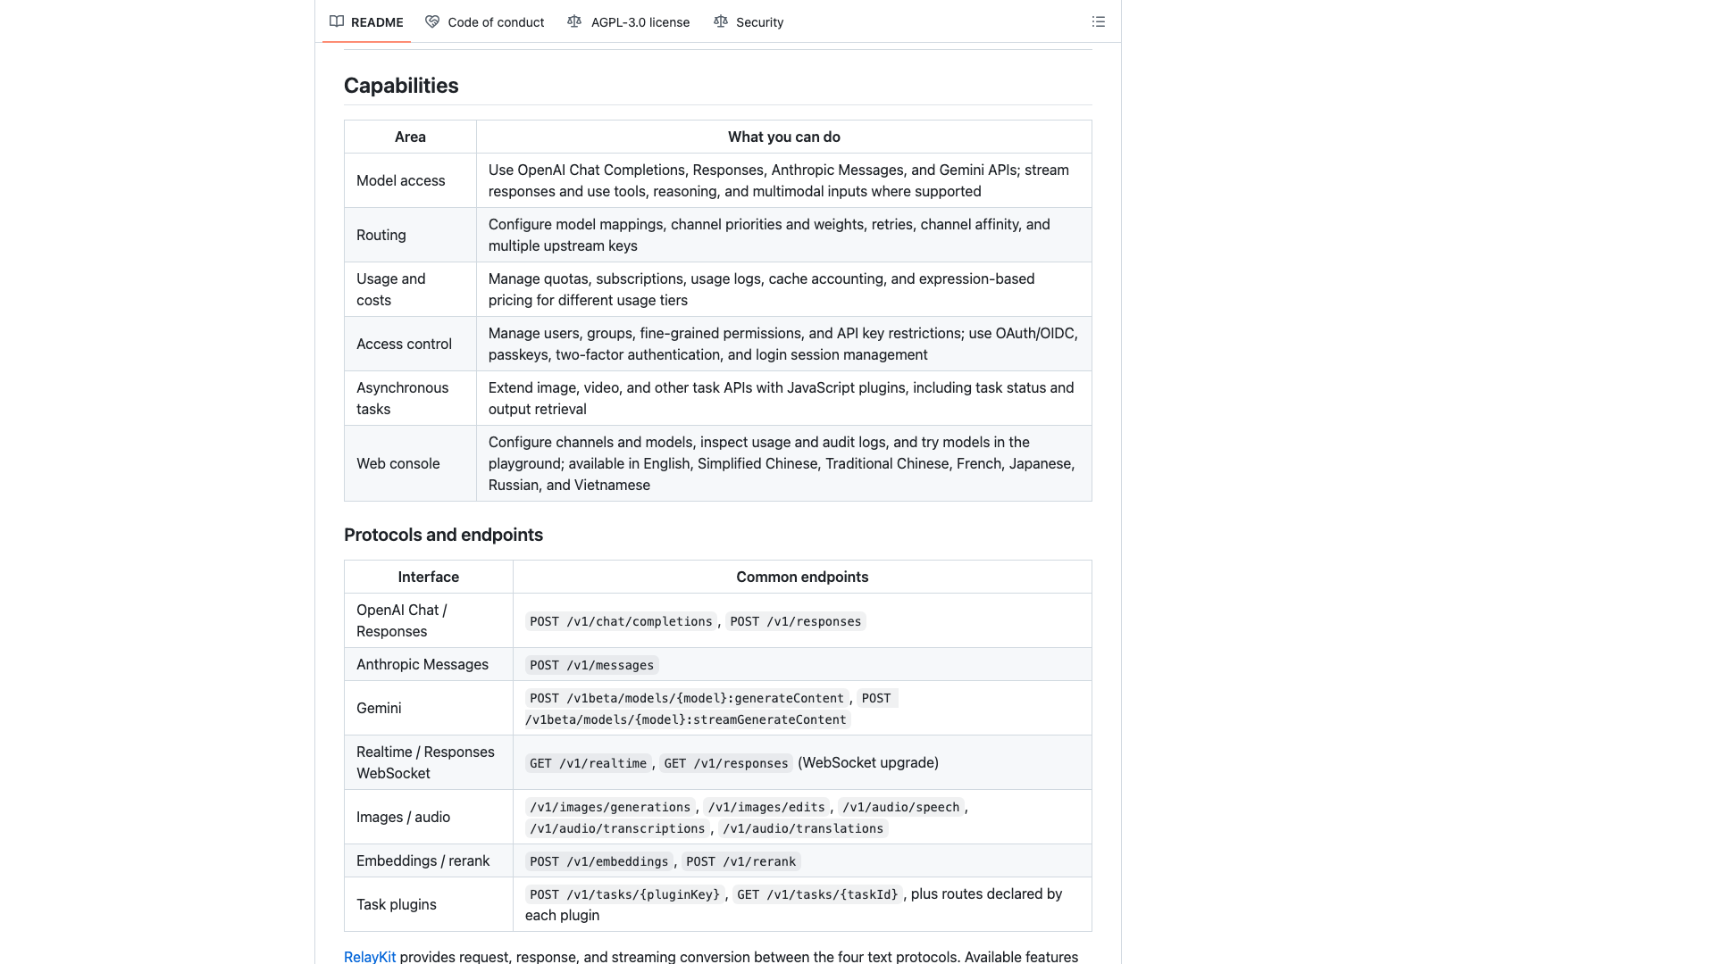Click the Web console cell
Viewport: 1715px width, 964px height.
(x=410, y=463)
